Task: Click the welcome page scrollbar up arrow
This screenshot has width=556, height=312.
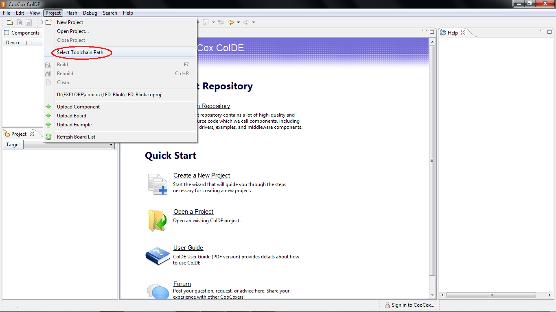Action: (x=432, y=41)
